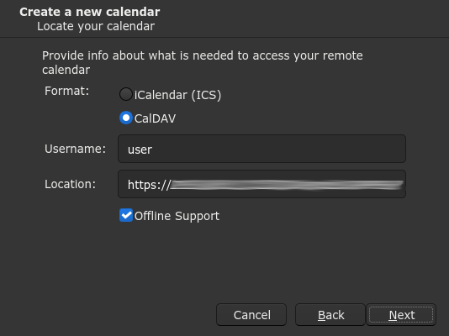This screenshot has width=449, height=336.
Task: Click the "CalDAV" option label text
Action: tap(155, 118)
